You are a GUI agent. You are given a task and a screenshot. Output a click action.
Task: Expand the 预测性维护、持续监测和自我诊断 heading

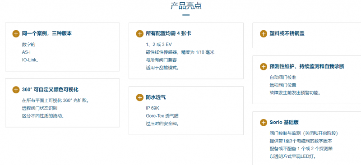tap(307, 67)
